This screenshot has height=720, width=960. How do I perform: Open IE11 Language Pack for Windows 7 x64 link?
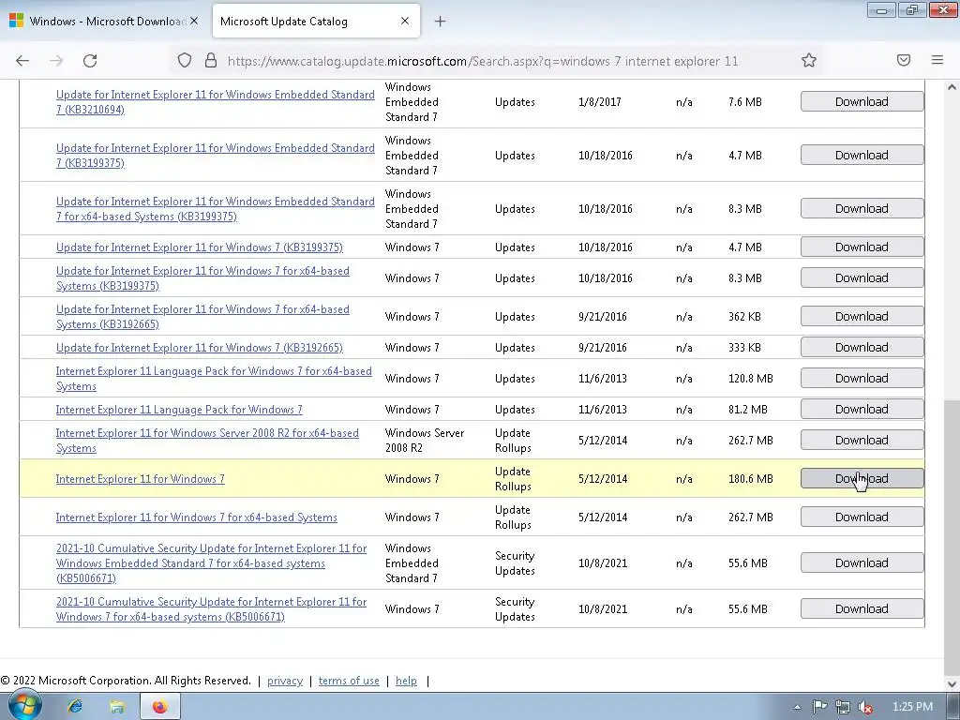[x=214, y=379]
